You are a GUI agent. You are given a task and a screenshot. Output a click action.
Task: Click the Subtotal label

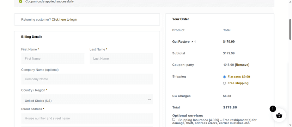[x=178, y=53]
